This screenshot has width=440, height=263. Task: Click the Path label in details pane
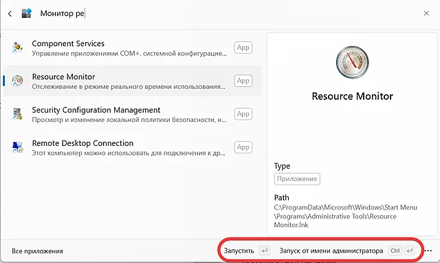click(282, 198)
